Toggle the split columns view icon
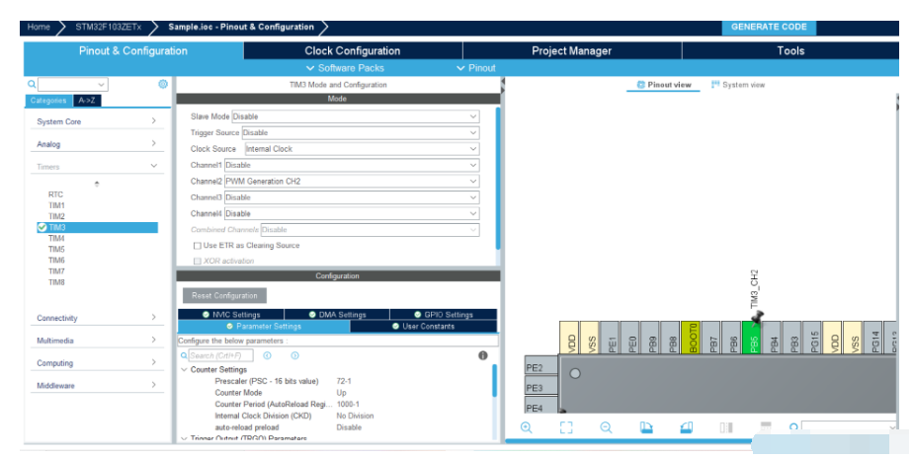The height and width of the screenshot is (459, 913). pyautogui.click(x=726, y=427)
